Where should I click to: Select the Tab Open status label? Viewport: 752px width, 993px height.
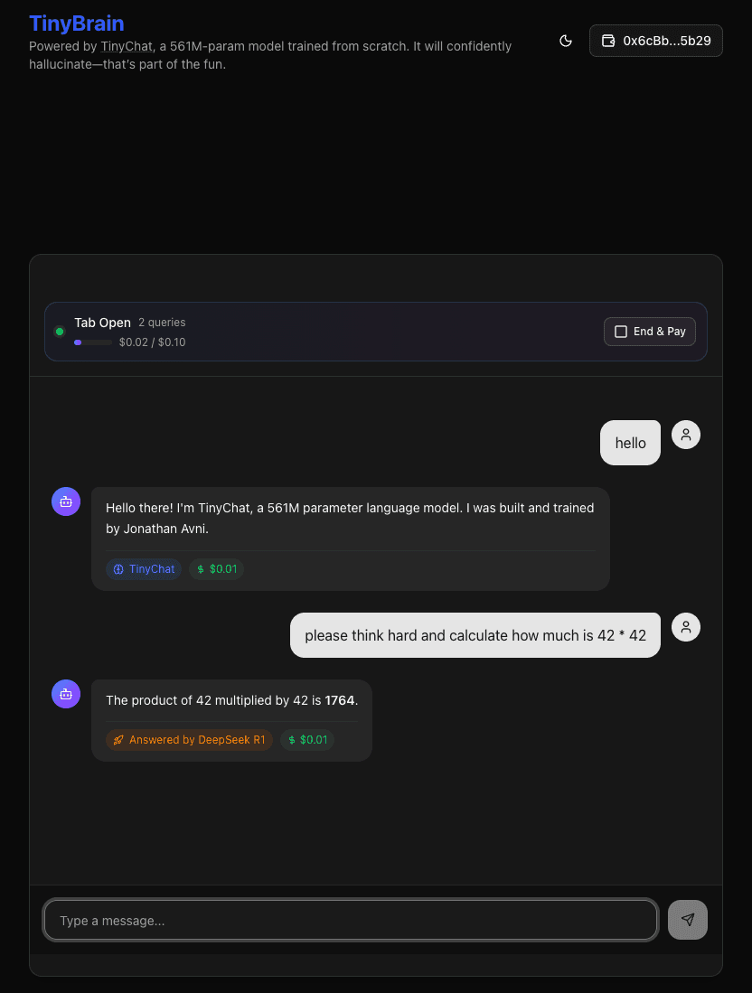pos(102,323)
